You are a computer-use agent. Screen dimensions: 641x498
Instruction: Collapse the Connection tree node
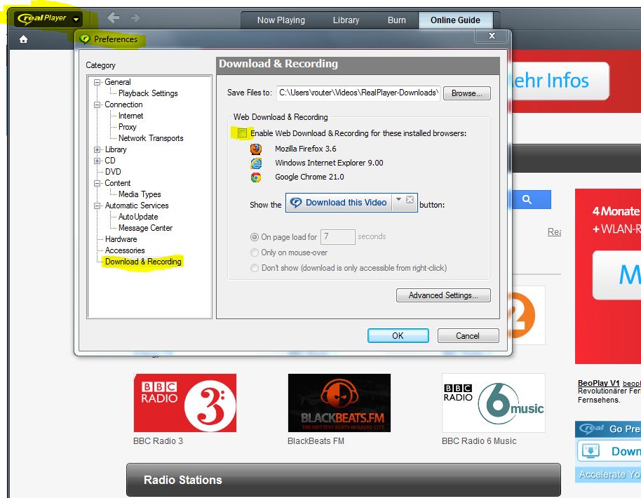pyautogui.click(x=97, y=105)
